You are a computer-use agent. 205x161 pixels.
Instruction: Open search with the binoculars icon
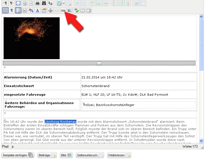[x=44, y=3]
